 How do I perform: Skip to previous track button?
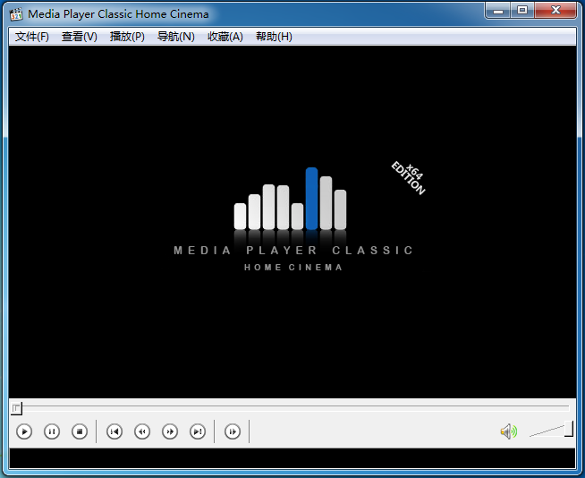click(114, 431)
